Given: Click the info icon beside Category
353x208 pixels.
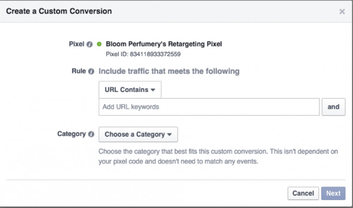Looking at the screenshot, I should tap(91, 134).
